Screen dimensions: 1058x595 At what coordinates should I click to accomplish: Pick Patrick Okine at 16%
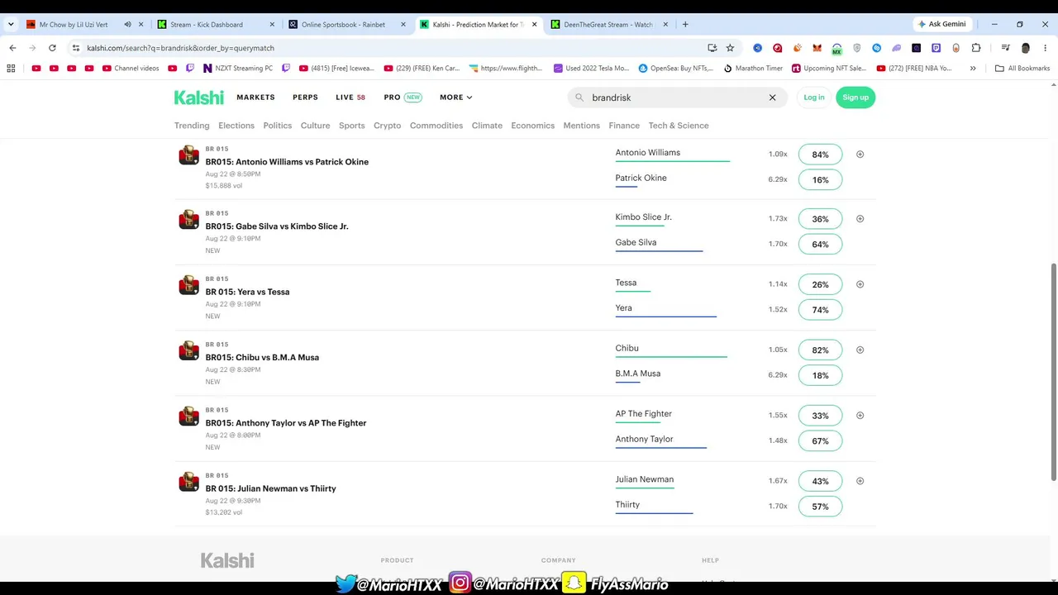pyautogui.click(x=820, y=180)
